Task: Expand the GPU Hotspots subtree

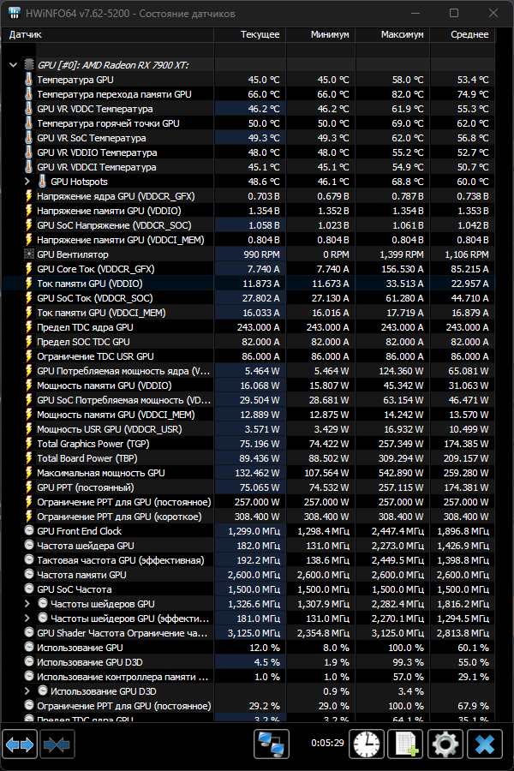Action: (27, 182)
